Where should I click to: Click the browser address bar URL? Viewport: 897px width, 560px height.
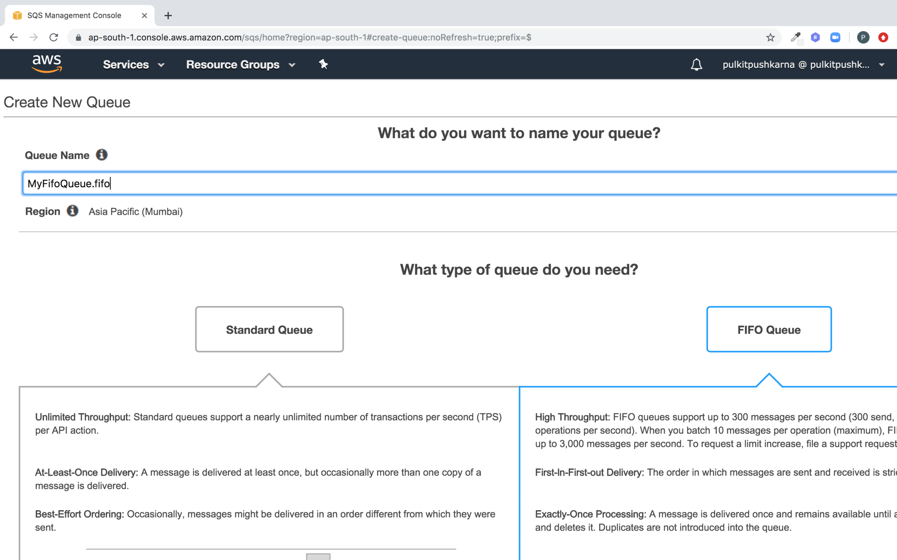click(309, 37)
